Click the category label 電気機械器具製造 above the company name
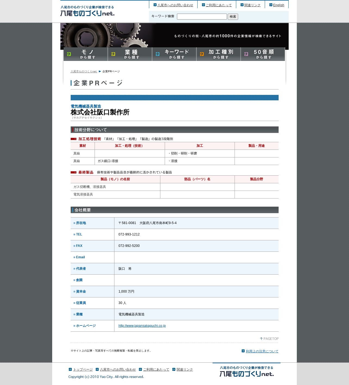 pyautogui.click(x=86, y=106)
